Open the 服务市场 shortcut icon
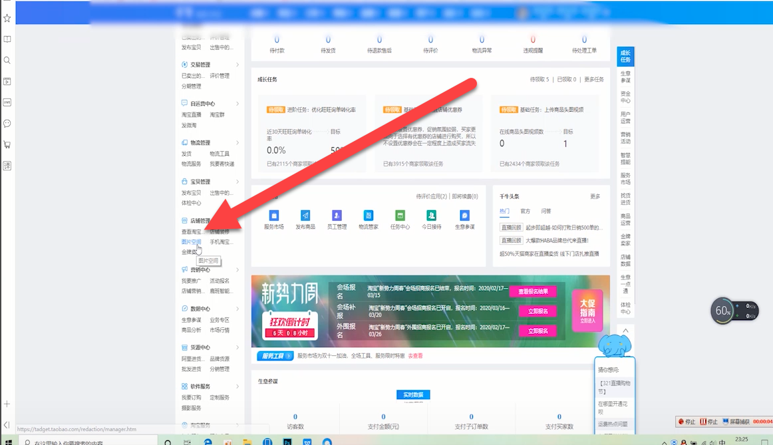 pos(273,216)
